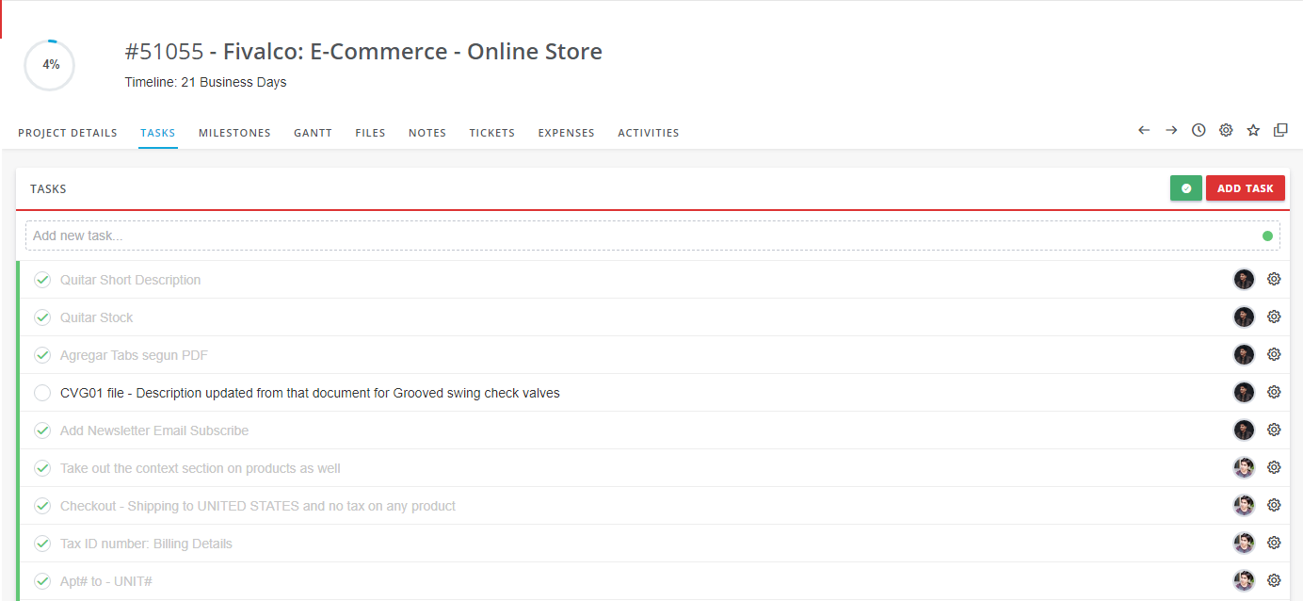
Task: Click assignee avatar on Tax ID number task
Action: tap(1245, 543)
